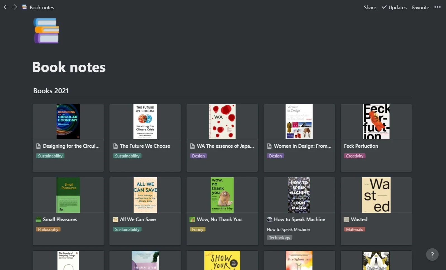Click Sustainability tag on Designing for the Circular

(x=50, y=156)
